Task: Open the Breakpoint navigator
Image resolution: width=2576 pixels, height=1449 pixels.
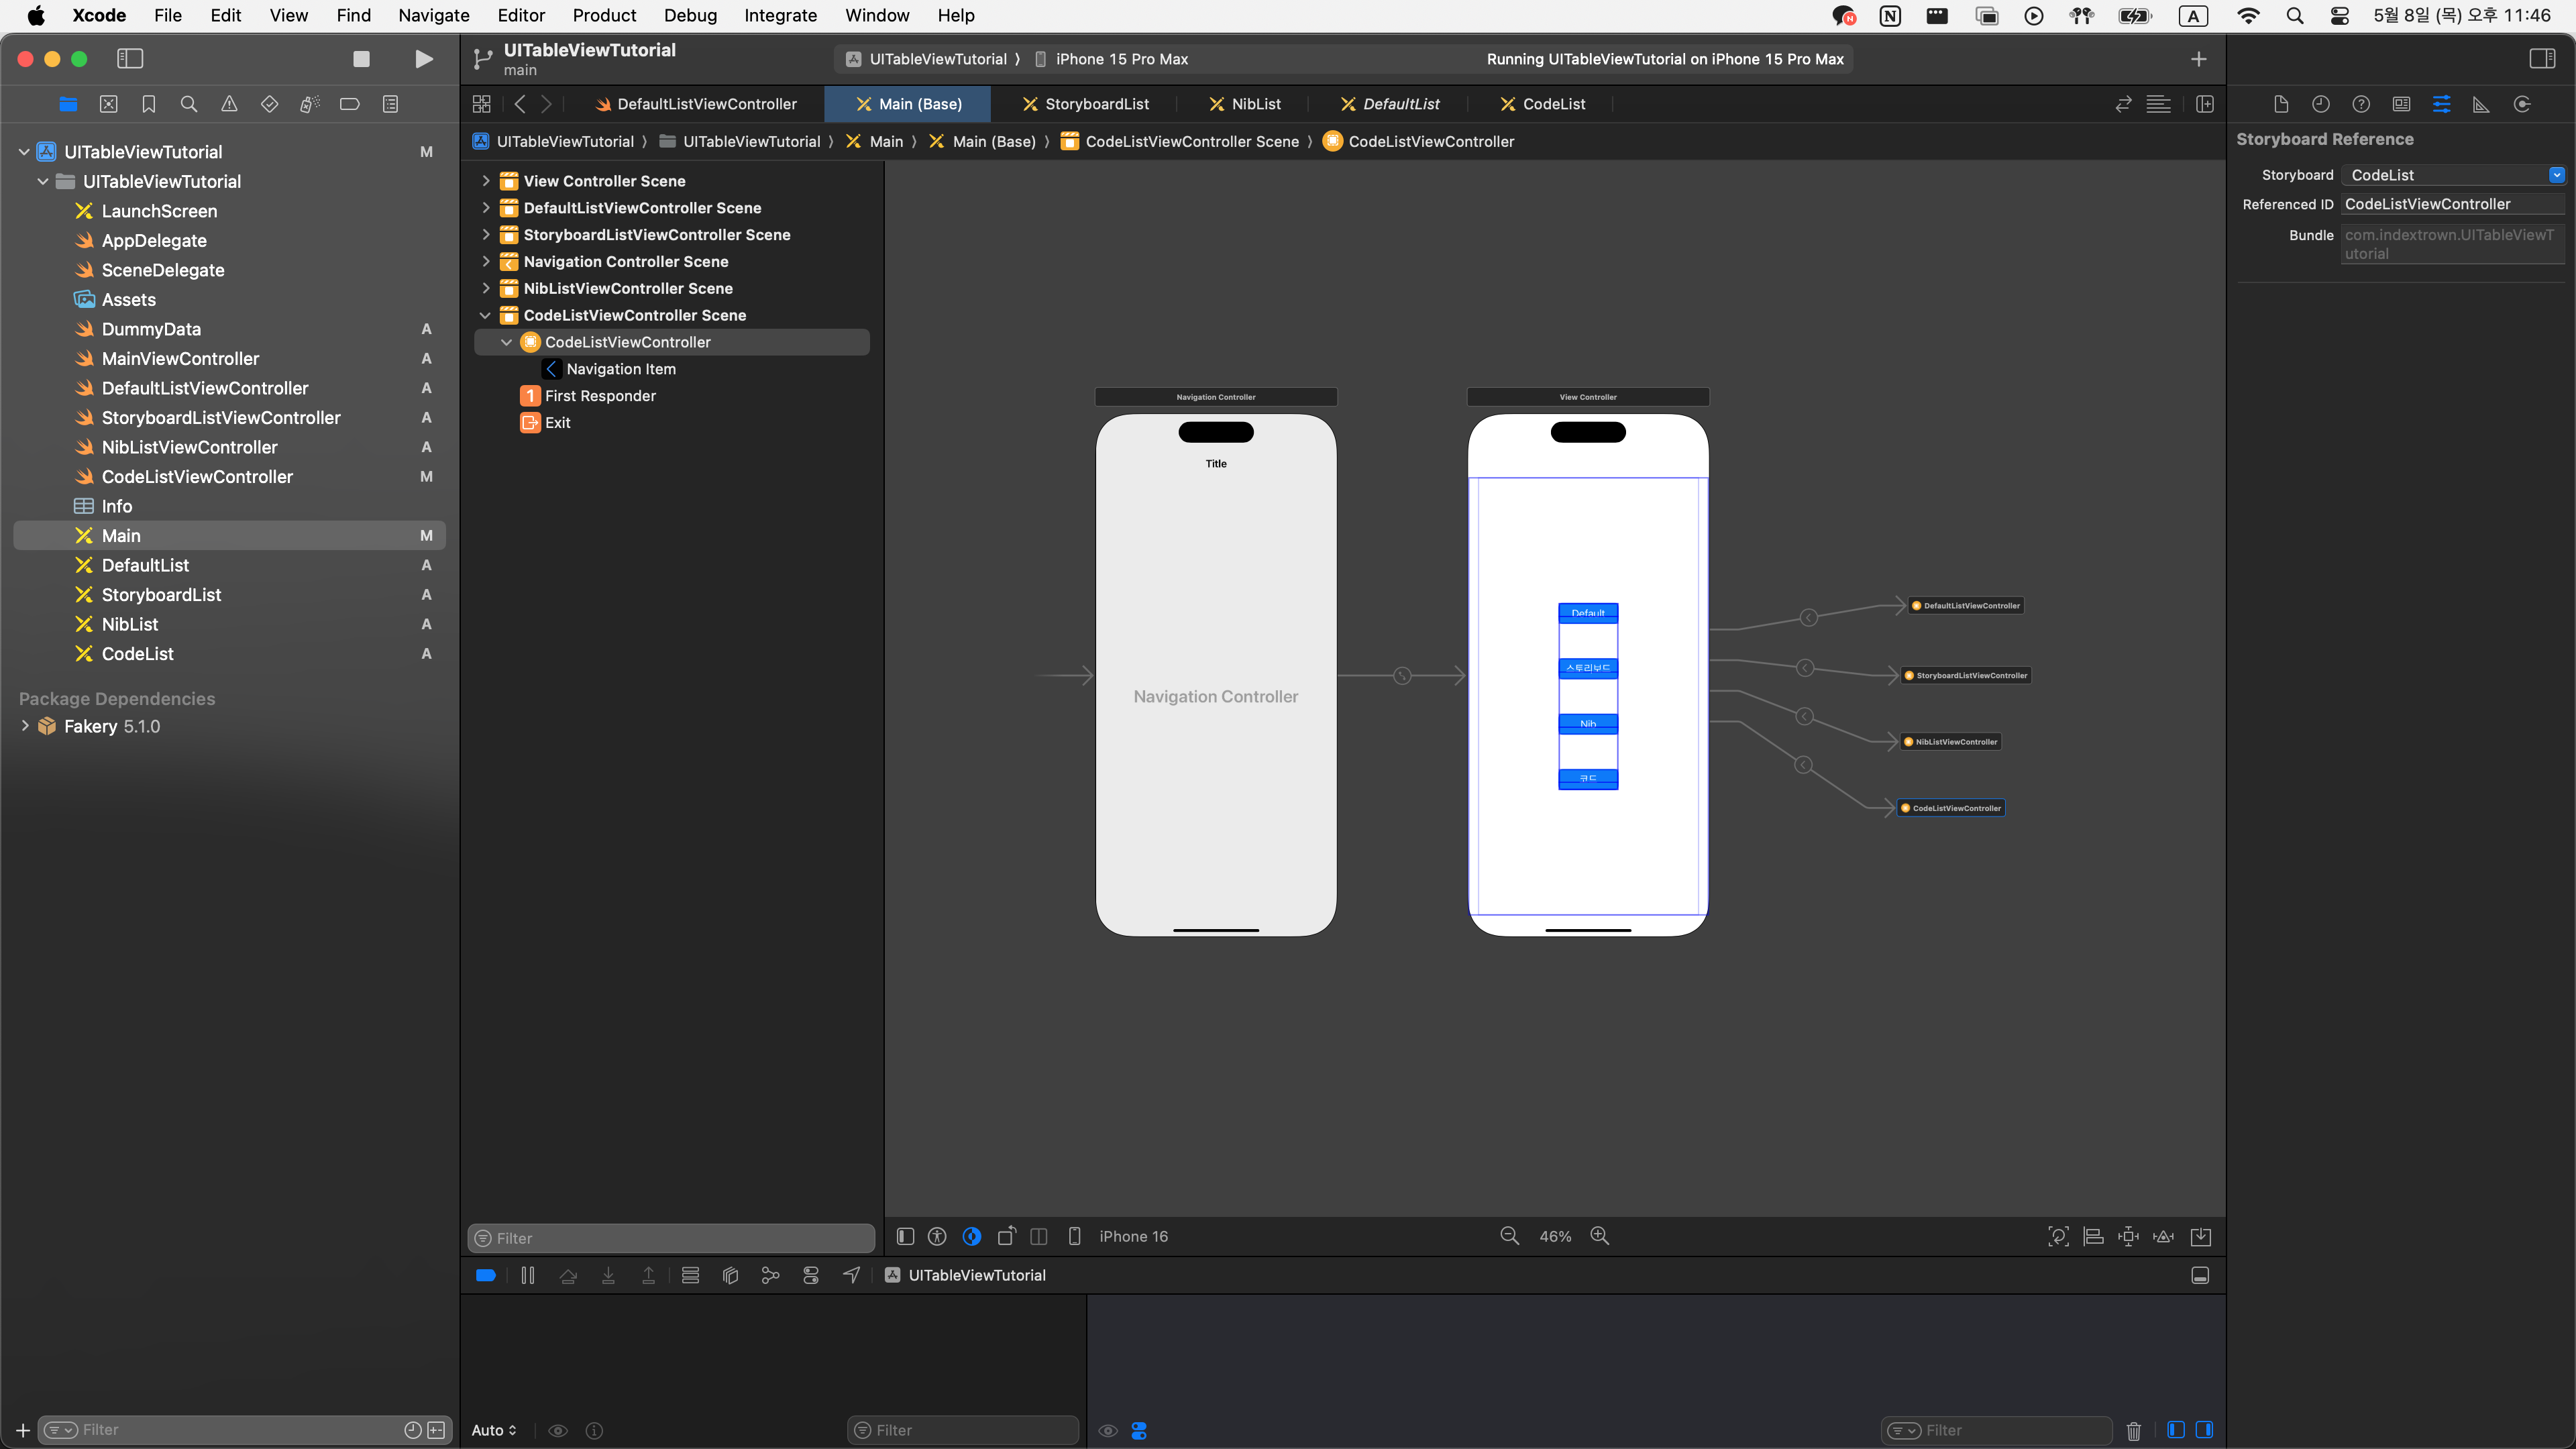Action: (x=350, y=104)
